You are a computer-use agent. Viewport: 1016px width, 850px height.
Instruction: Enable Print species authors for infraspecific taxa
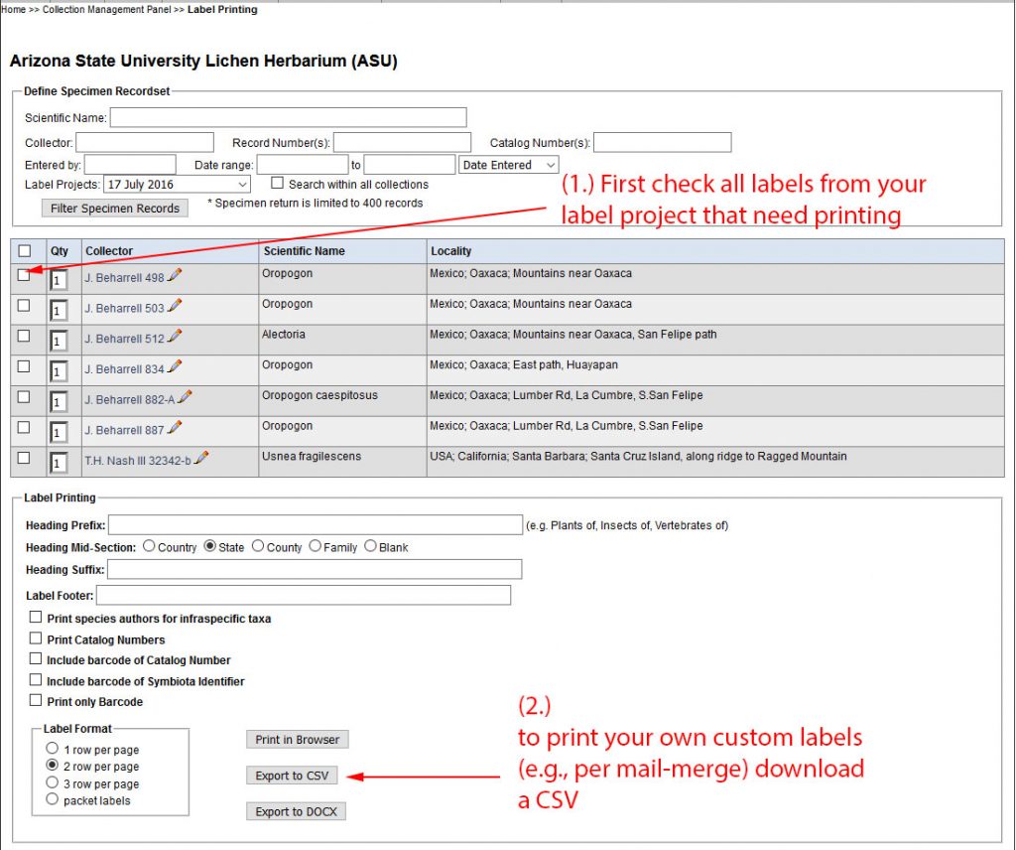coord(36,618)
